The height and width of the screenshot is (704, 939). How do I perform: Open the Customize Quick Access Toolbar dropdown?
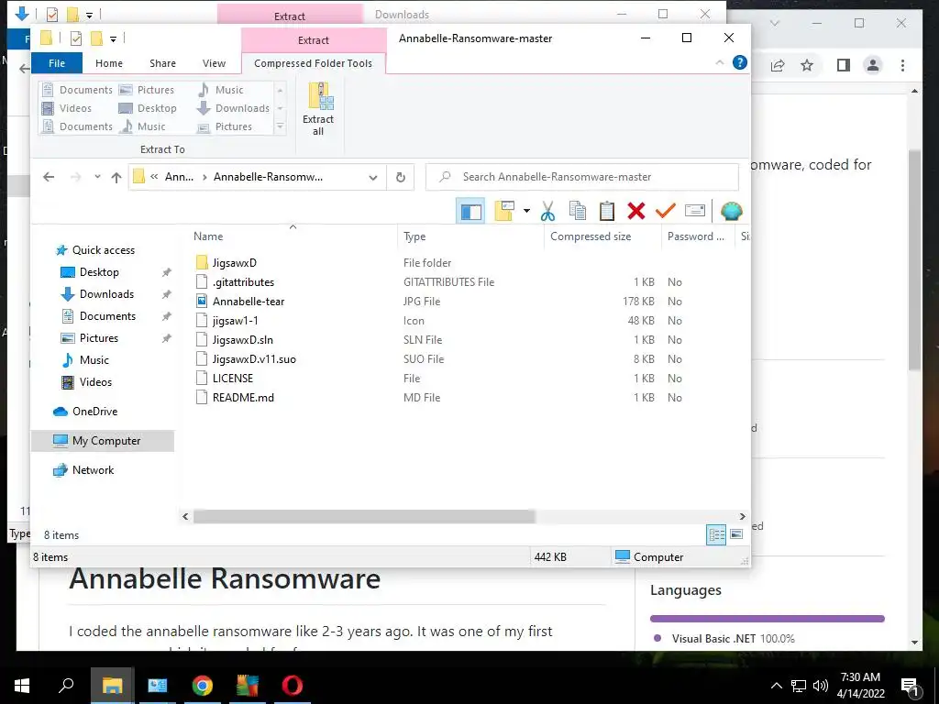[x=113, y=39]
